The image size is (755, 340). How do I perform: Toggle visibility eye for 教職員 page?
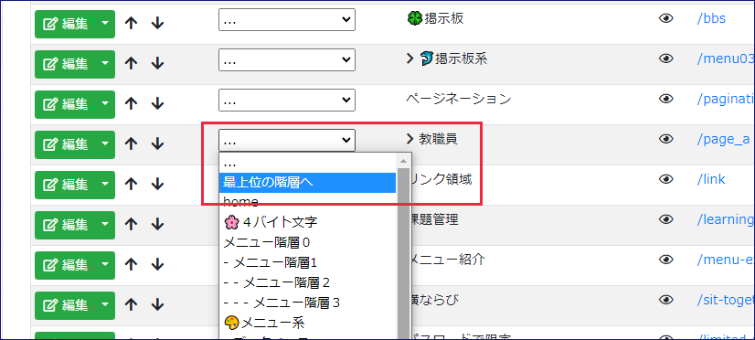coord(666,139)
